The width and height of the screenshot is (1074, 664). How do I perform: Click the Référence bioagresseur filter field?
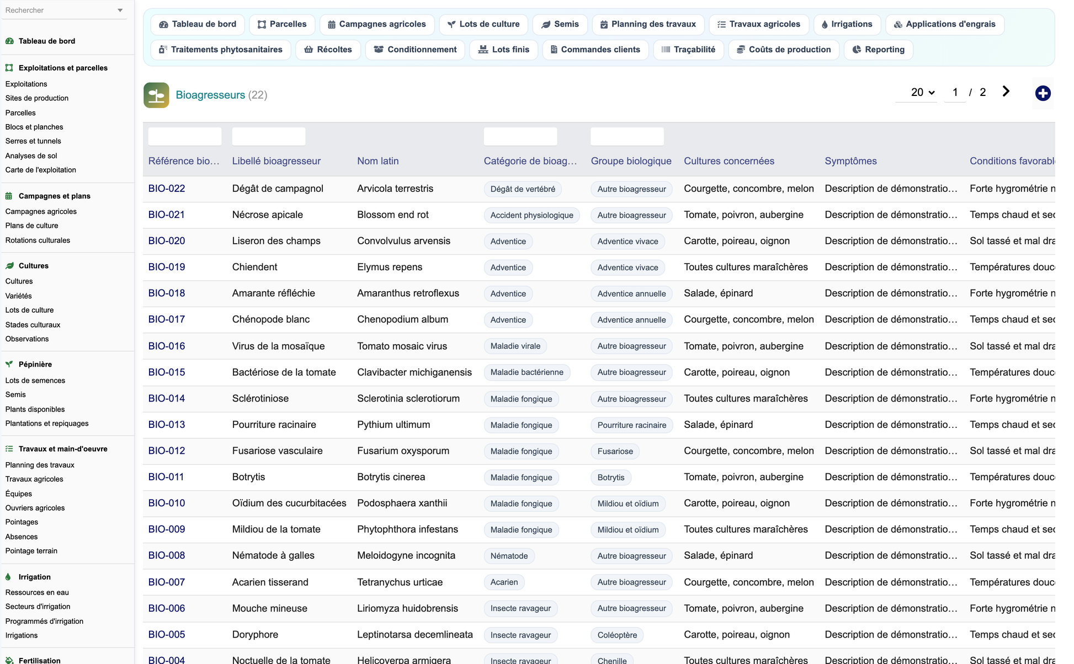click(x=185, y=136)
